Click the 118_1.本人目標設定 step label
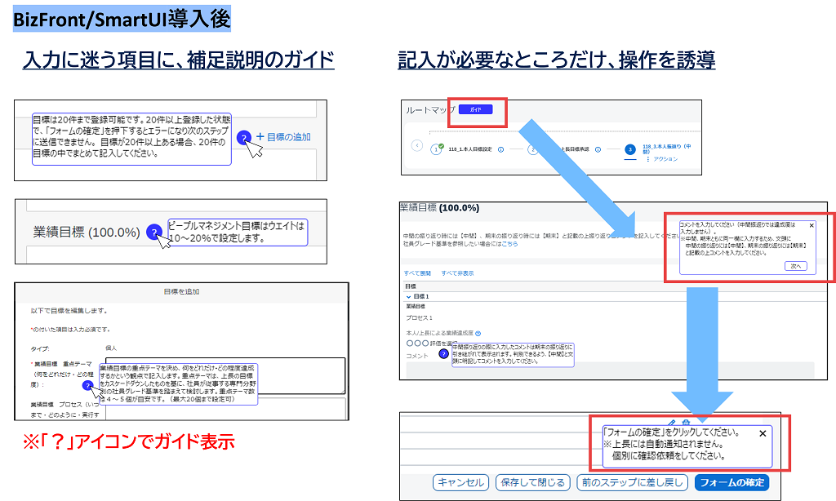 tap(469, 150)
